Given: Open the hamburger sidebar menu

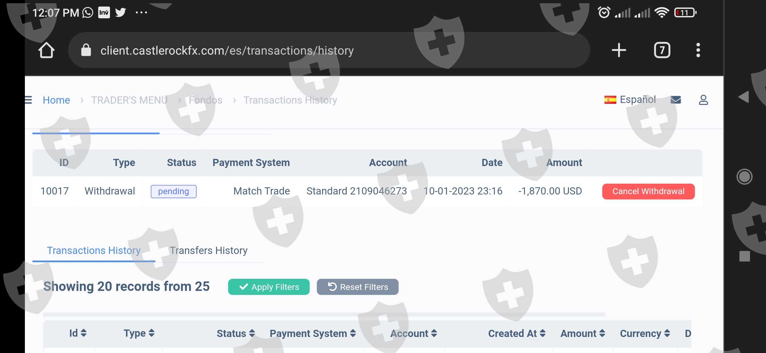Looking at the screenshot, I should (x=28, y=100).
